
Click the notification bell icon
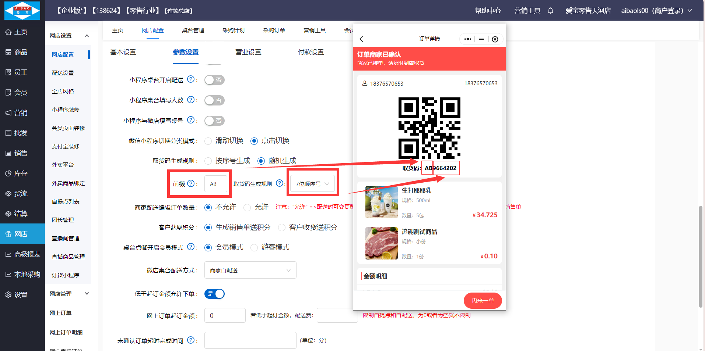pyautogui.click(x=550, y=11)
